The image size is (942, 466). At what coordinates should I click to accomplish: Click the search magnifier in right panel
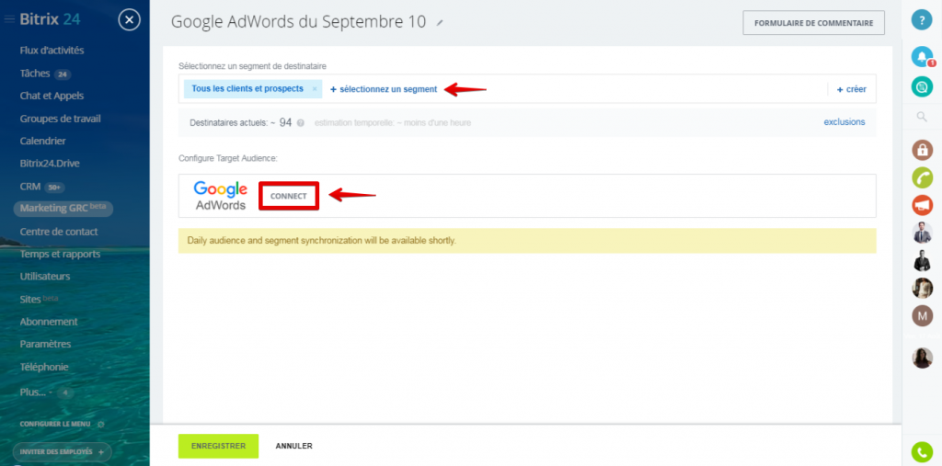click(922, 117)
